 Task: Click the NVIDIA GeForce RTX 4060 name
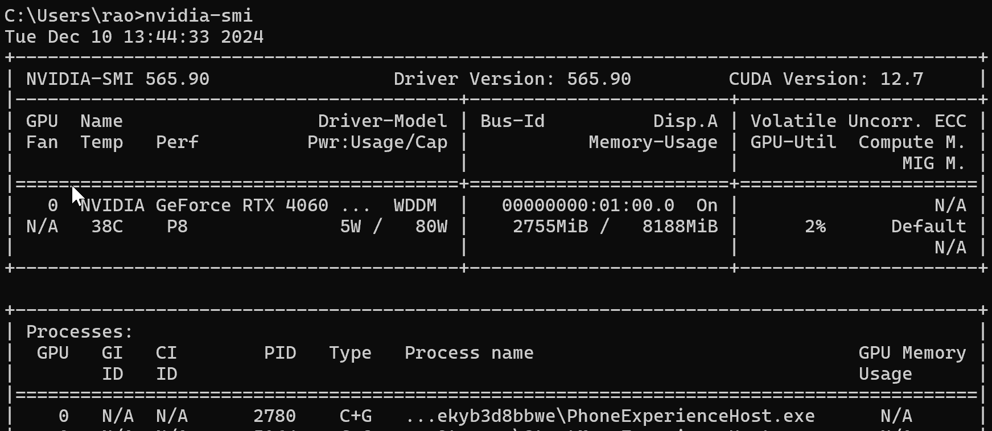pos(204,205)
